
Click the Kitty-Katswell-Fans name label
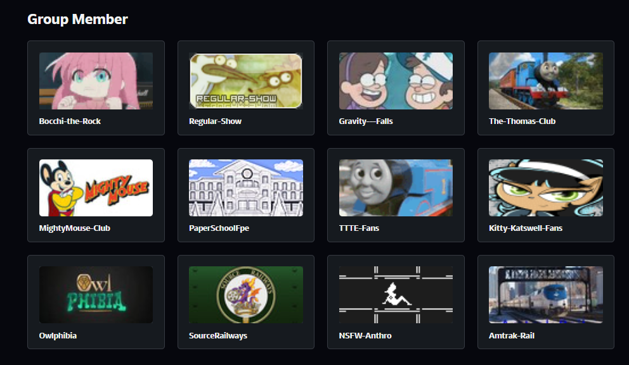click(x=526, y=228)
